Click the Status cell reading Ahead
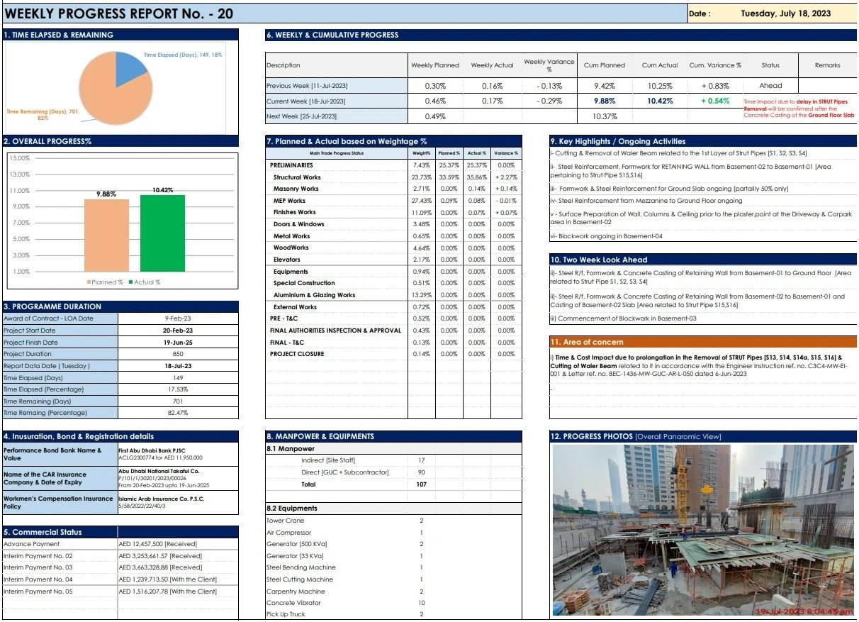This screenshot has width=859, height=622. [x=770, y=86]
